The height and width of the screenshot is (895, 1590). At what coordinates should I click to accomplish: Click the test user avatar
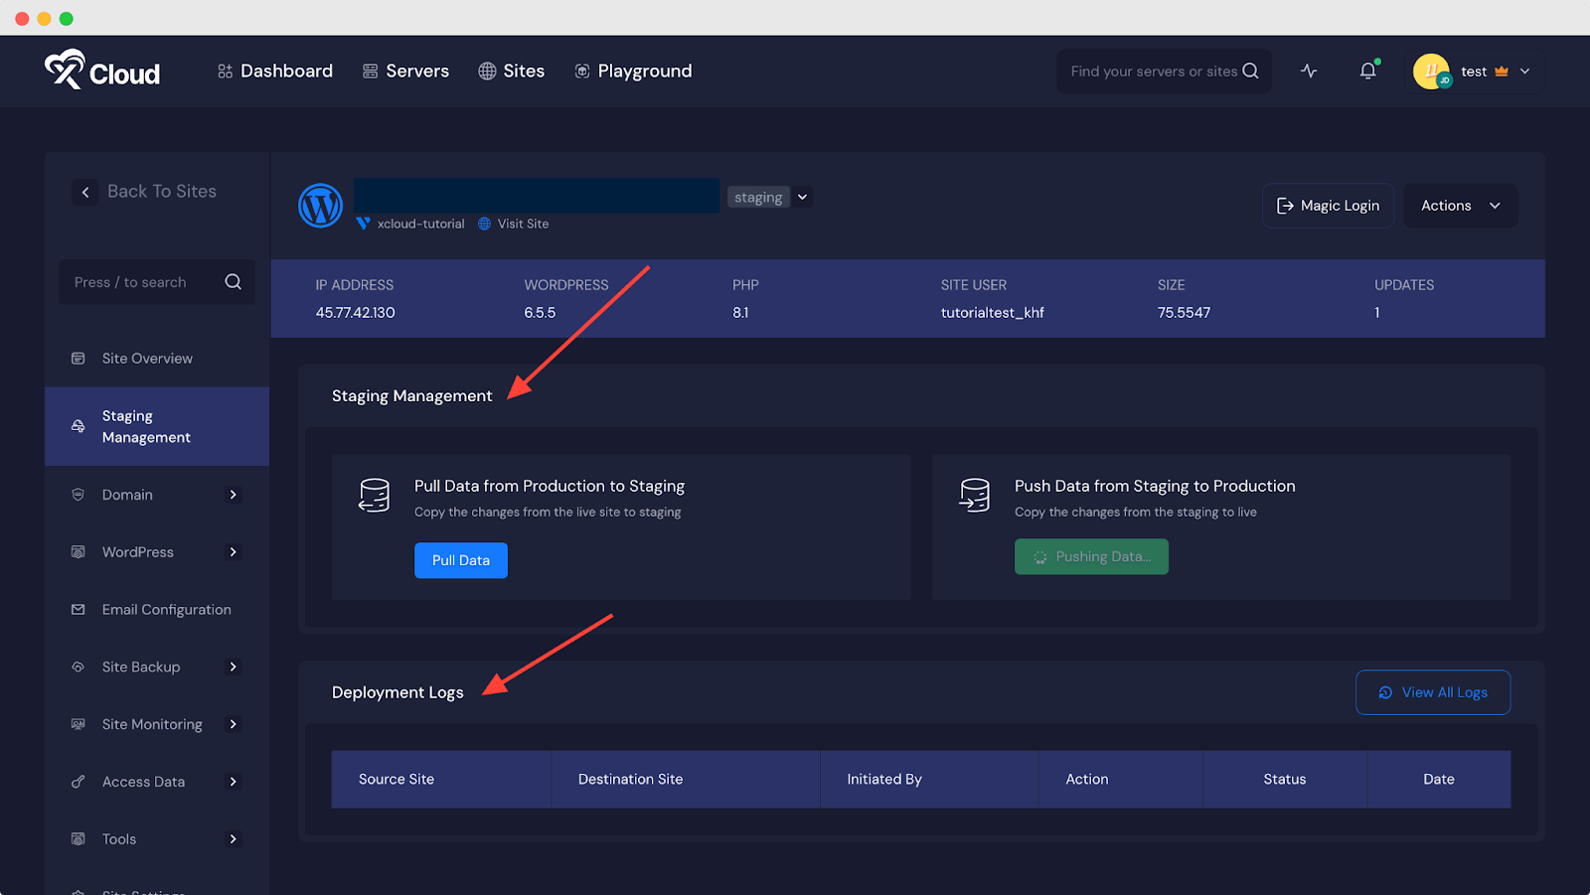click(x=1431, y=71)
